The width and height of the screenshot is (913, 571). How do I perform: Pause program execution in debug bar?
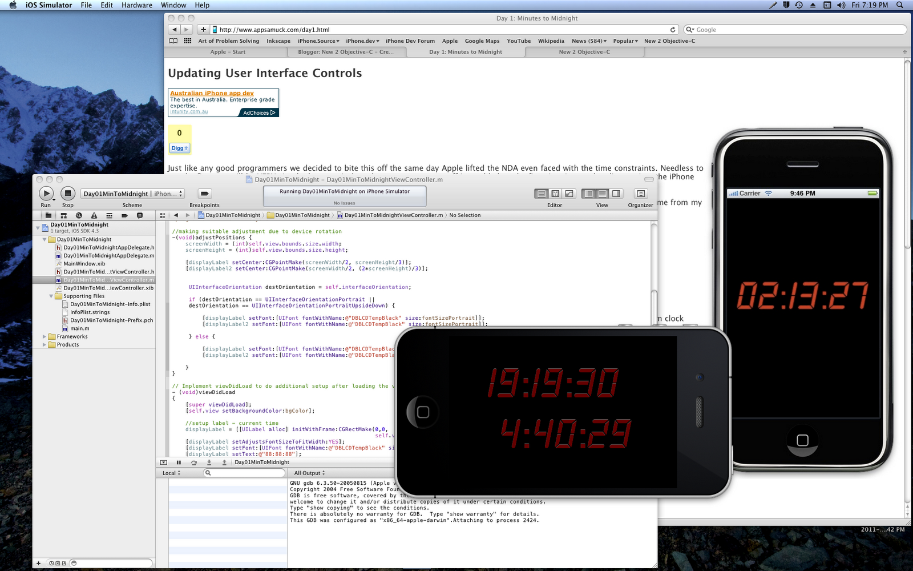point(179,463)
